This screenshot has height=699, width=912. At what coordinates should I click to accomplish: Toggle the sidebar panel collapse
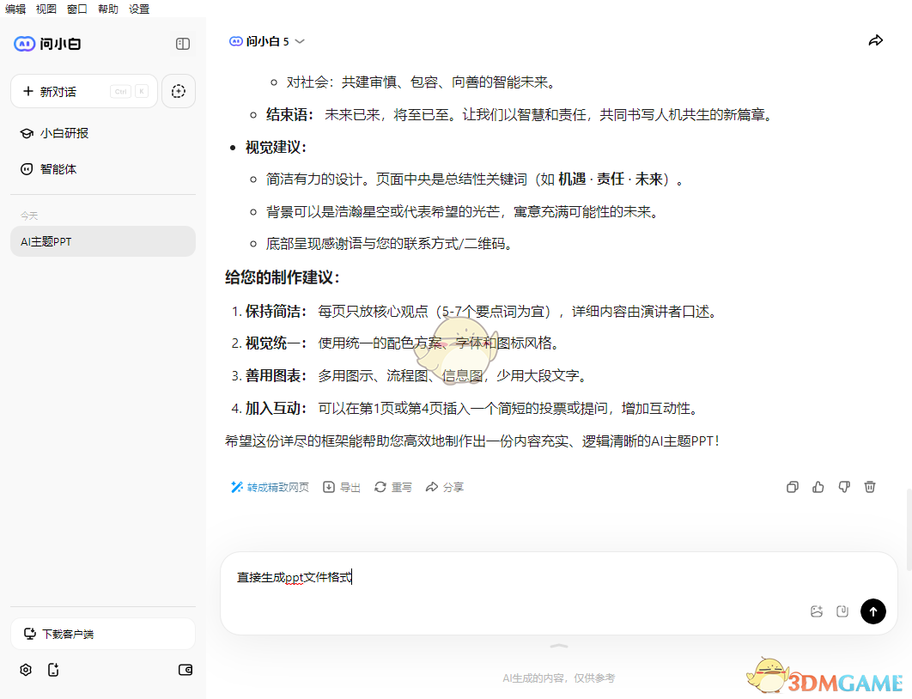coord(182,43)
